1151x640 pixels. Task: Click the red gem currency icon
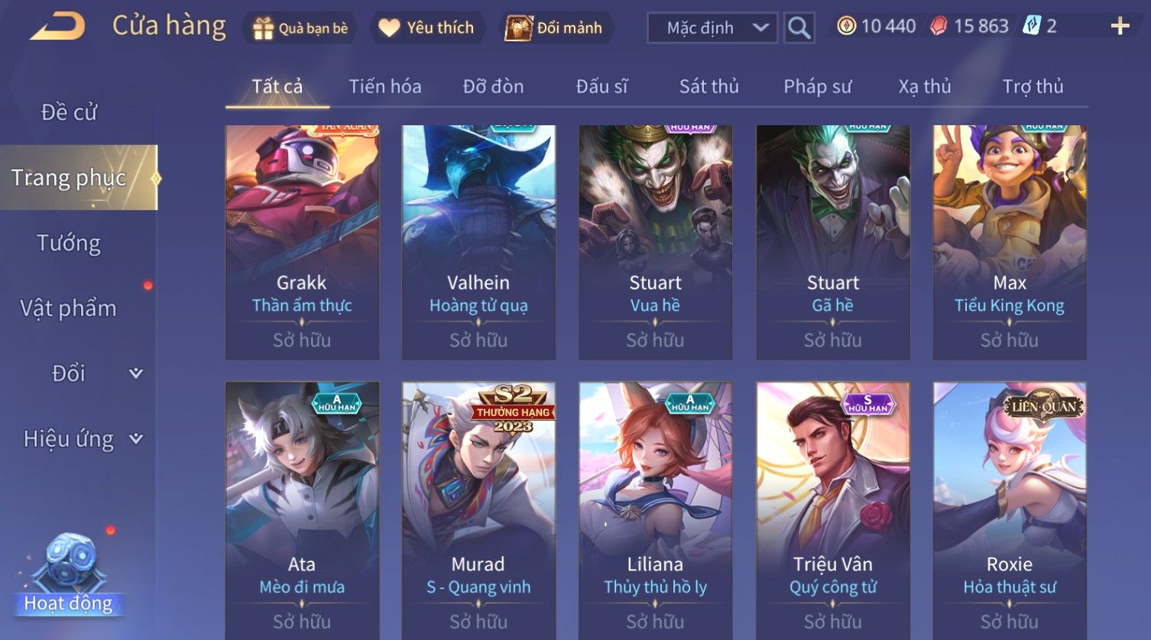tap(939, 27)
